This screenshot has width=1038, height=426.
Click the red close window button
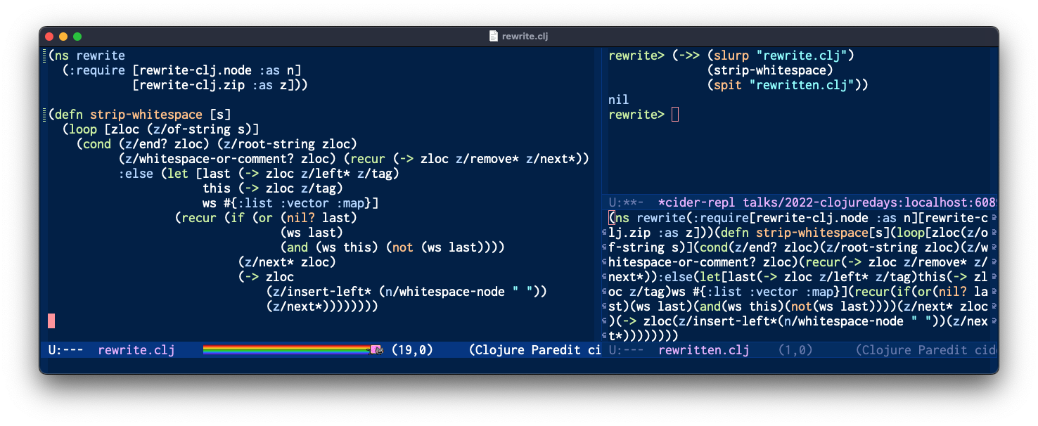tap(49, 36)
